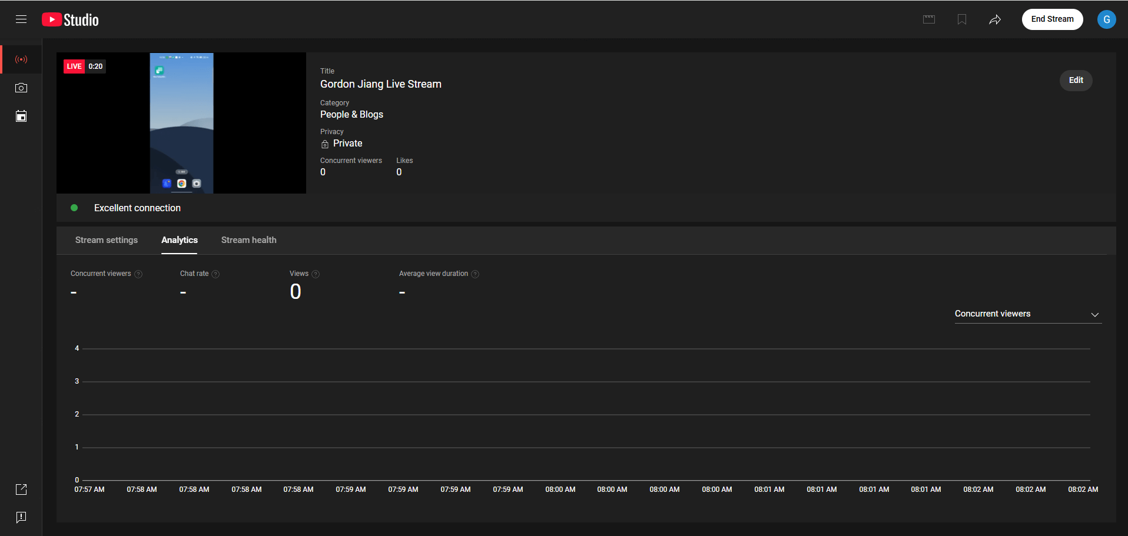This screenshot has width=1128, height=536.
Task: Click the Likes label in the stream details
Action: tap(404, 161)
